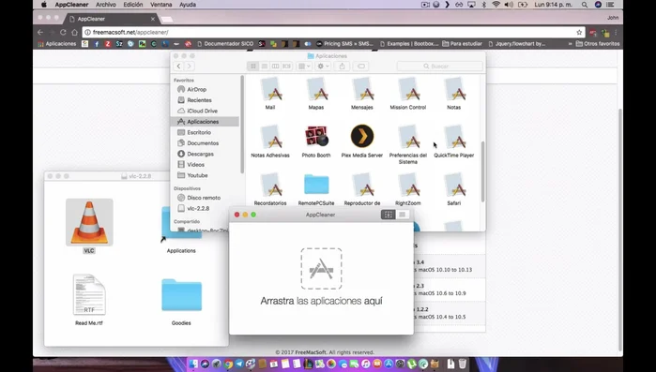Select the Mensajes app in Finder
Viewport: 656px width, 372px height.
362,89
